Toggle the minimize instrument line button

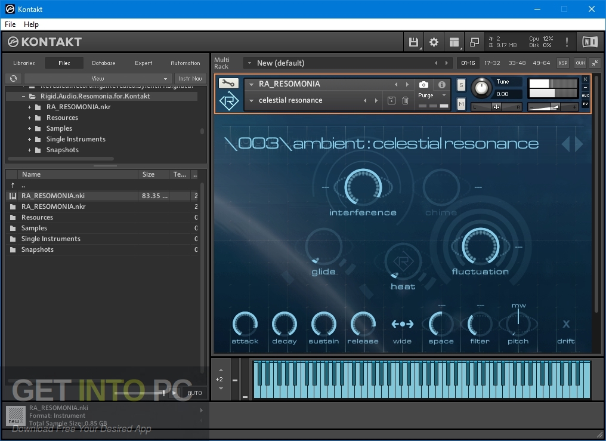pyautogui.click(x=585, y=88)
